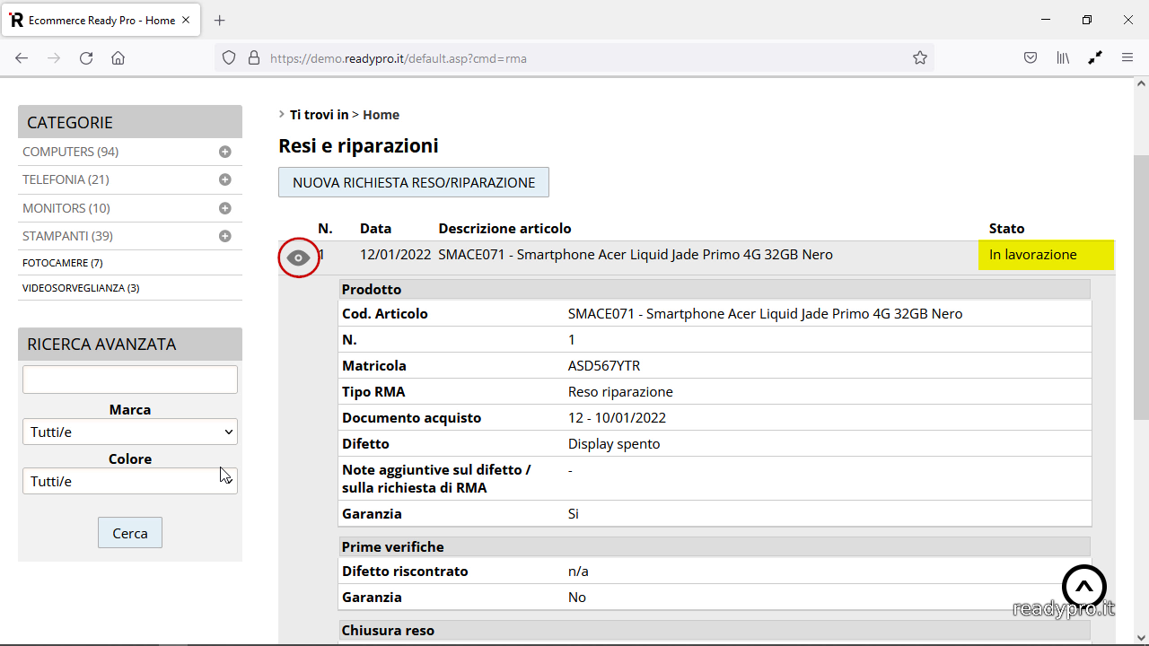This screenshot has width=1149, height=646.
Task: Click the Tipo RMA value Reso riparazione
Action: pos(620,392)
